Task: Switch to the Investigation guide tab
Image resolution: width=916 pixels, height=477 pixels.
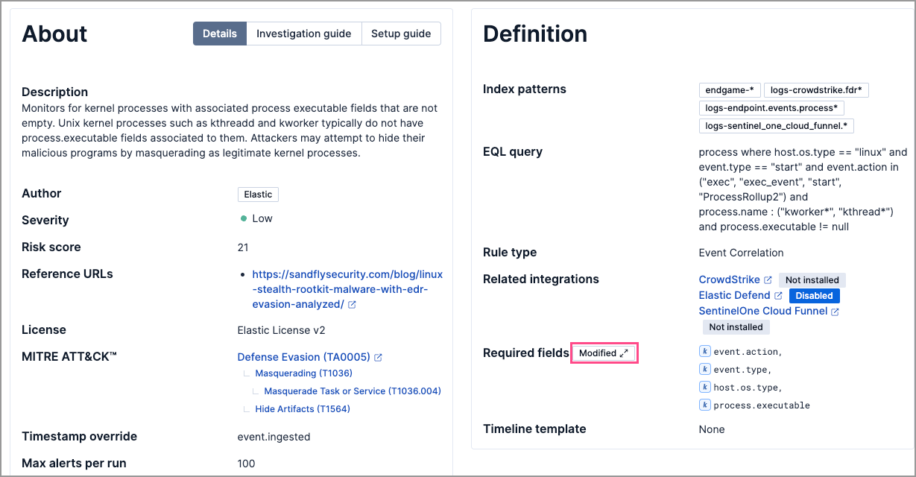Action: coord(303,33)
